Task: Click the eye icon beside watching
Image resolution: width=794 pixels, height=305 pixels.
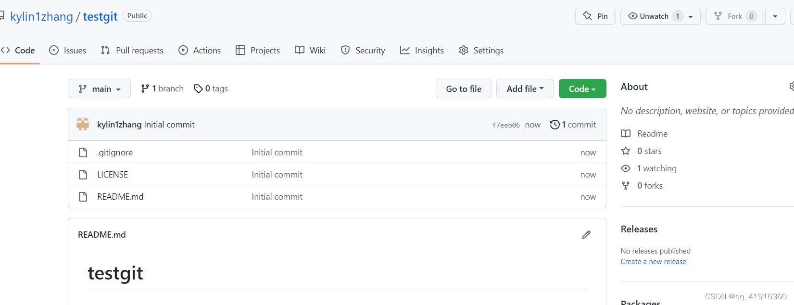Action: click(626, 168)
